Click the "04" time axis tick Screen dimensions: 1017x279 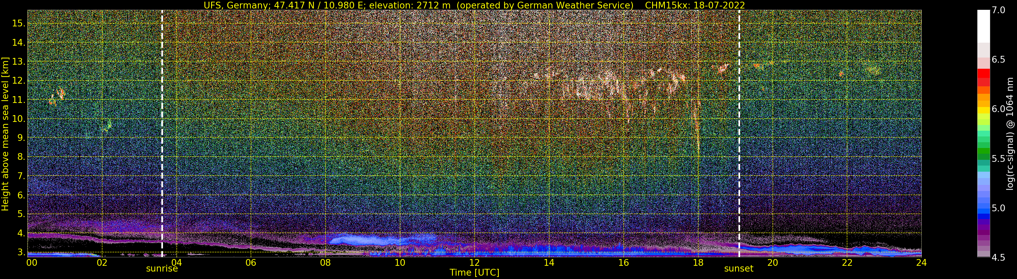click(x=177, y=263)
